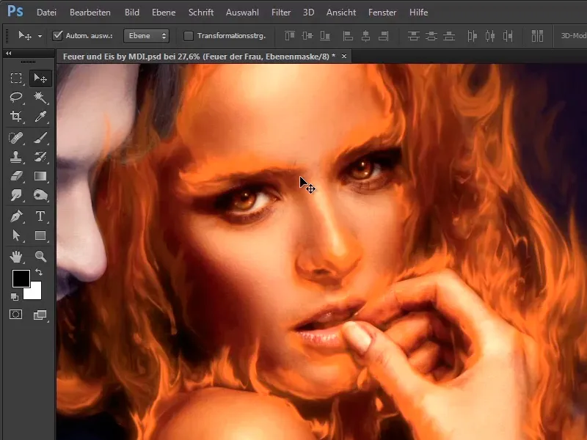Viewport: 587px width, 440px height.
Task: Select the Eyedropper tool
Action: pyautogui.click(x=40, y=117)
